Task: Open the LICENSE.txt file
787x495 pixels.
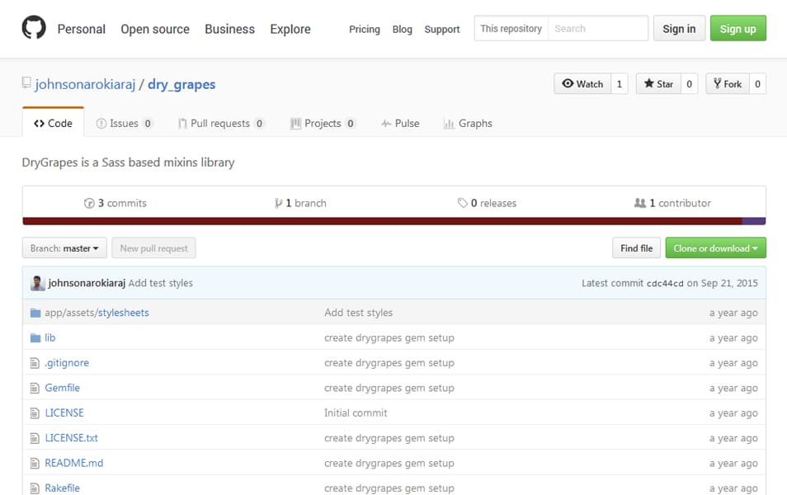Action: (x=71, y=438)
